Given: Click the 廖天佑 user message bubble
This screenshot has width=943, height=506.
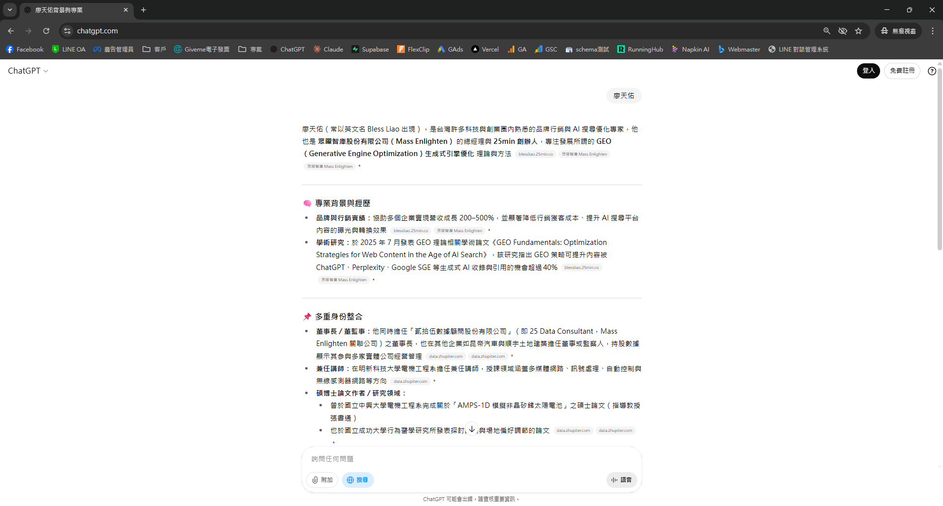Looking at the screenshot, I should [x=624, y=96].
